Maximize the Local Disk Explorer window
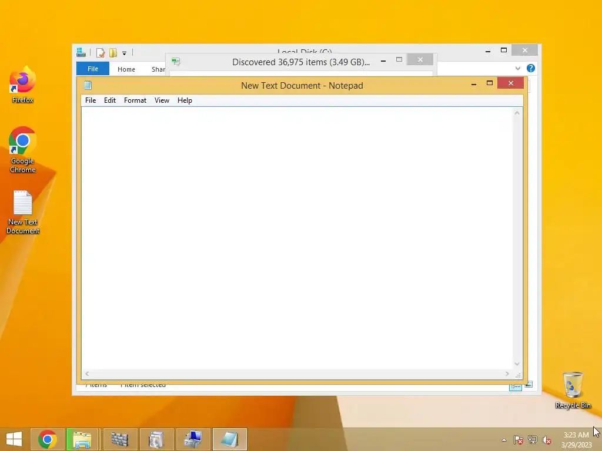This screenshot has width=602, height=451. pos(504,51)
